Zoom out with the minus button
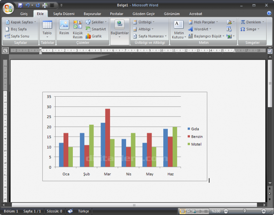Image resolution: width=274 pixels, height=215 pixels. tap(226, 211)
